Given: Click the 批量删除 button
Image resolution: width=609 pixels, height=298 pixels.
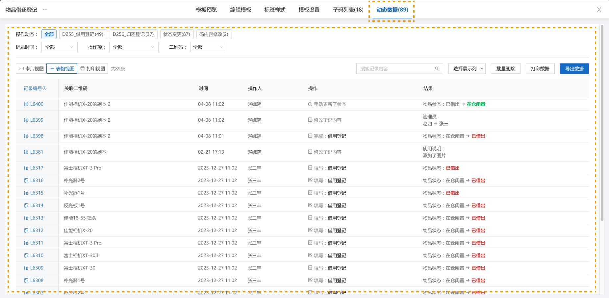Looking at the screenshot, I should point(506,68).
